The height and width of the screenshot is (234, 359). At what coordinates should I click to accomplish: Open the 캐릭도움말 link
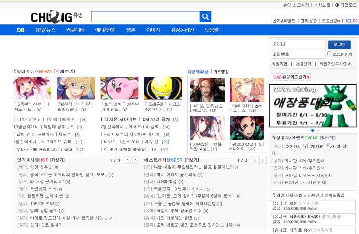[334, 195]
